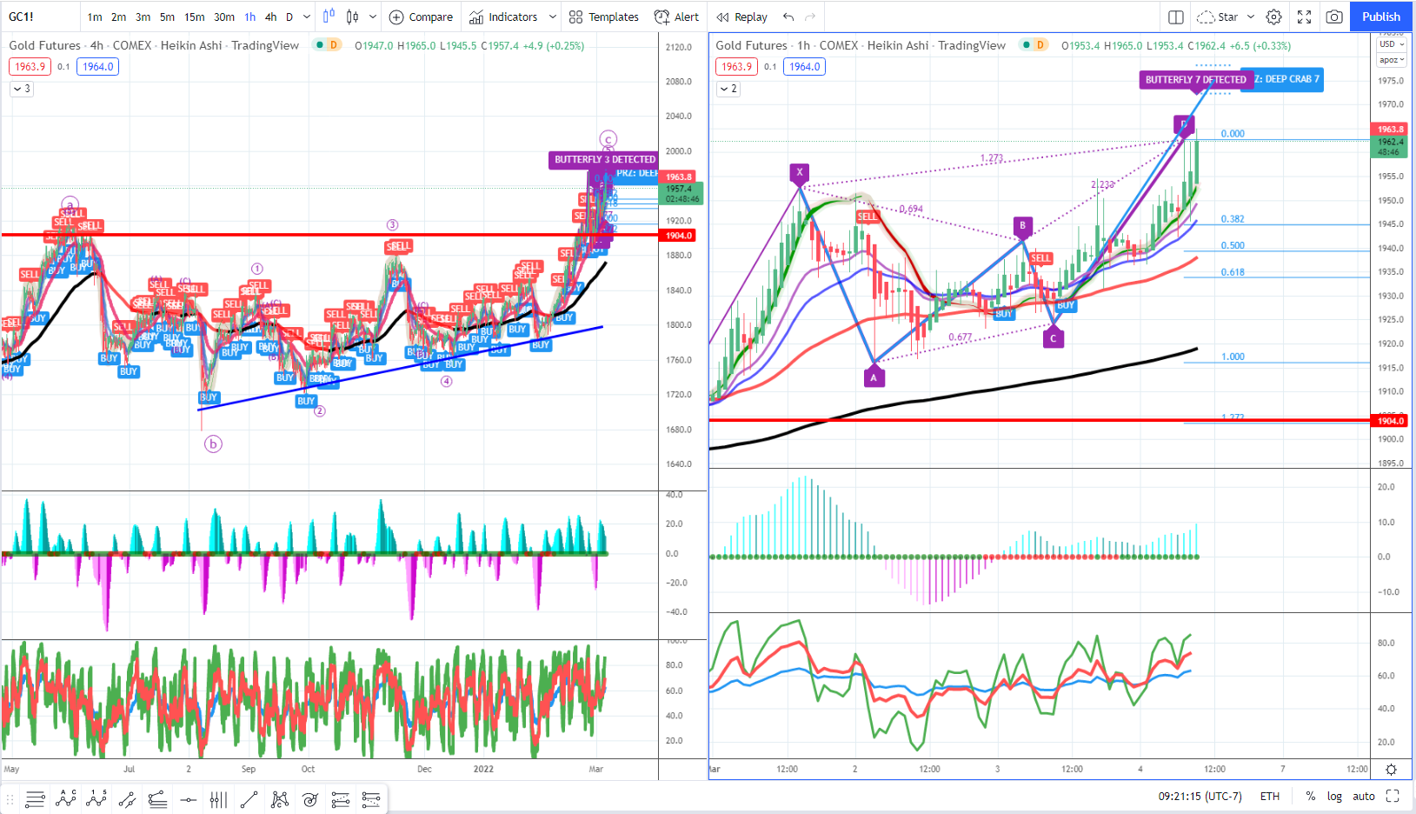Switch interval to 30m
The height and width of the screenshot is (814, 1416).
[224, 17]
